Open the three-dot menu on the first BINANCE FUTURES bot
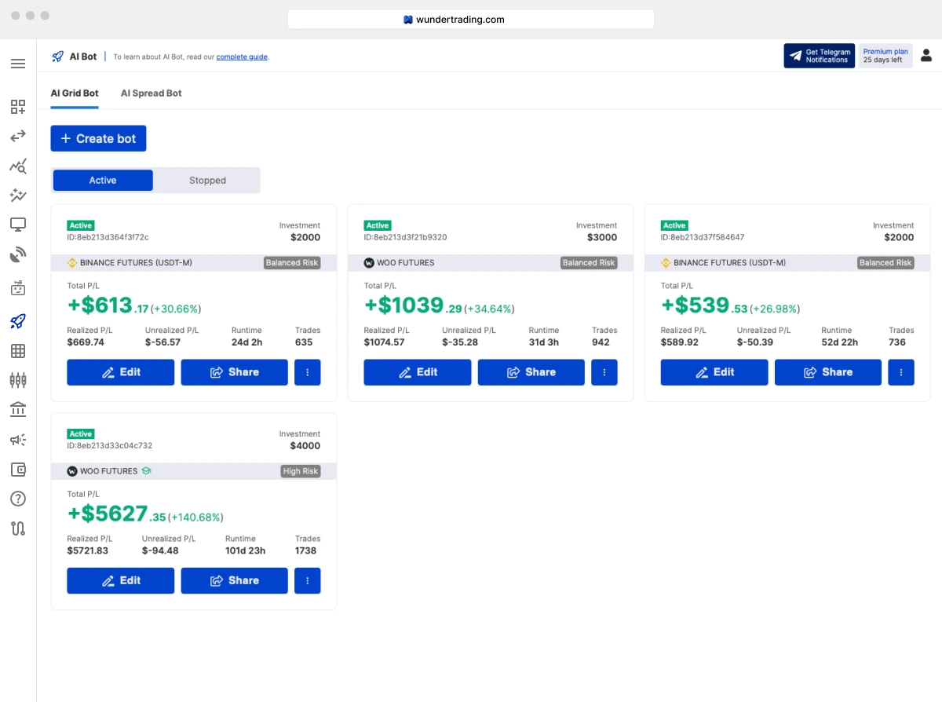Screen dimensions: 942x702 click(x=307, y=372)
